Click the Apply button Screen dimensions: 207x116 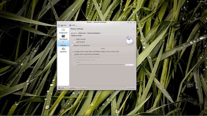coord(131,88)
